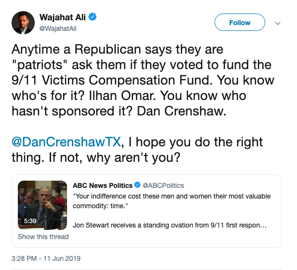Open Wajahat Ali's profile avatar
297x270 pixels.
pos(23,22)
